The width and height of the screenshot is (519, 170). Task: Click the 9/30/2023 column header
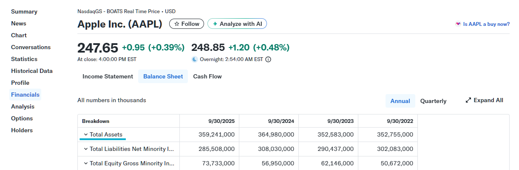pyautogui.click(x=340, y=121)
